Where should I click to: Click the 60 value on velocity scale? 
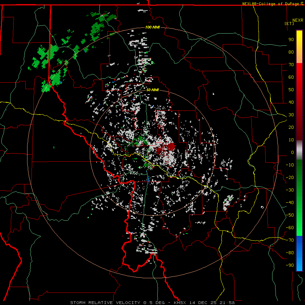(x=291, y=77)
